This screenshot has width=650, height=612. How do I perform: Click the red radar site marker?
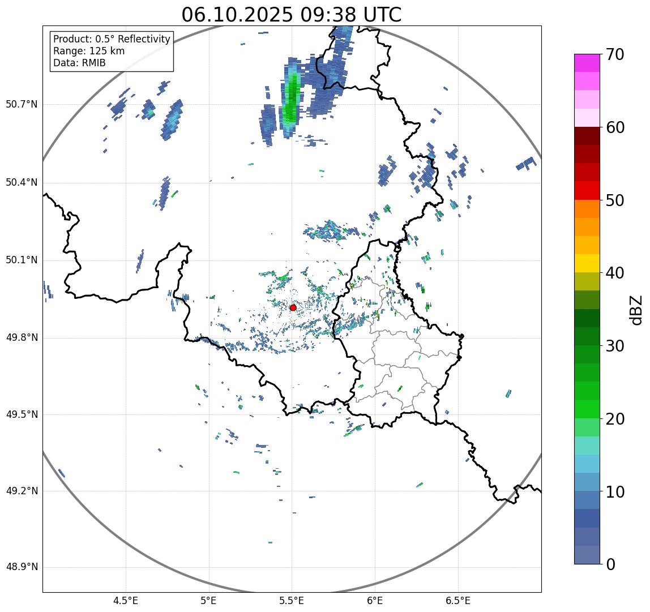click(x=293, y=307)
